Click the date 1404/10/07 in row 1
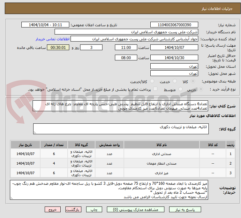The width and height of the screenshot is (241, 218). pyautogui.click(x=25, y=154)
